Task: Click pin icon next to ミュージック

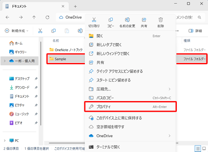Action: pos(36,114)
